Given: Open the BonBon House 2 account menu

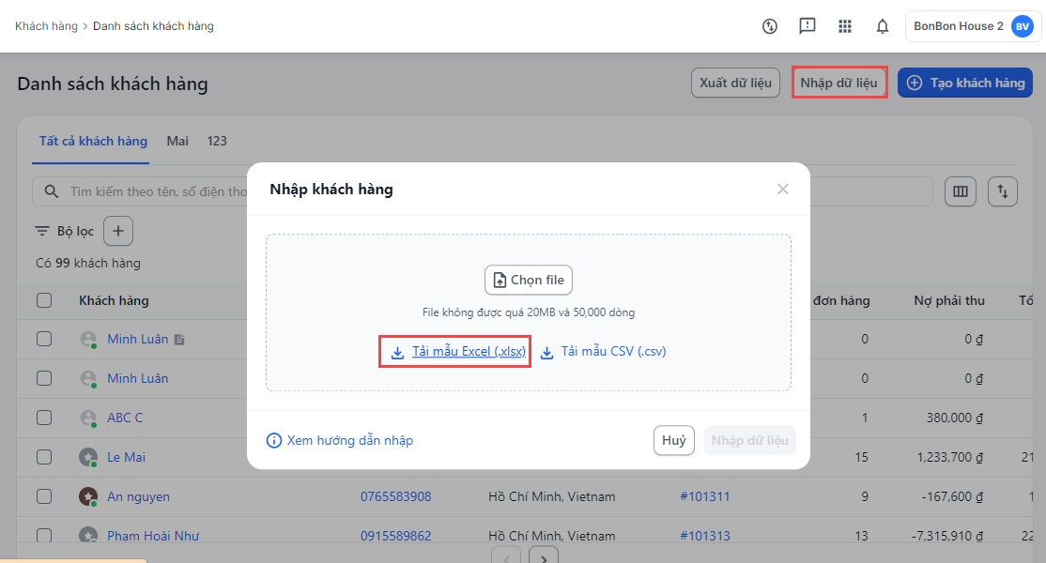Looking at the screenshot, I should coord(973,26).
